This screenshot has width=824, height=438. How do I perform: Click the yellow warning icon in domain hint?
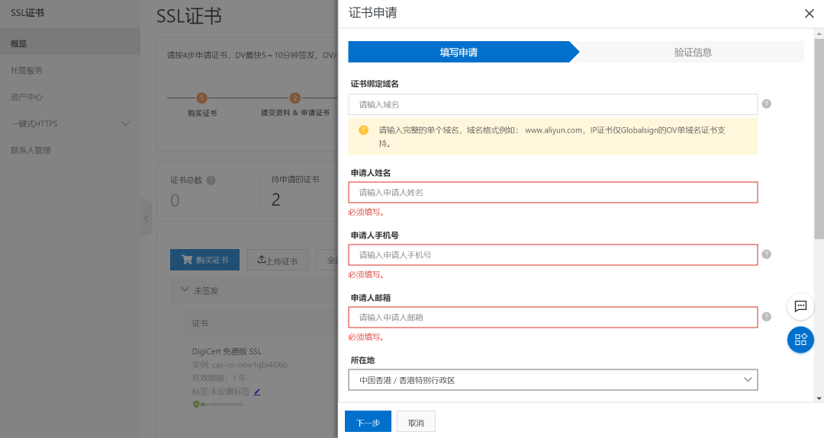(363, 130)
